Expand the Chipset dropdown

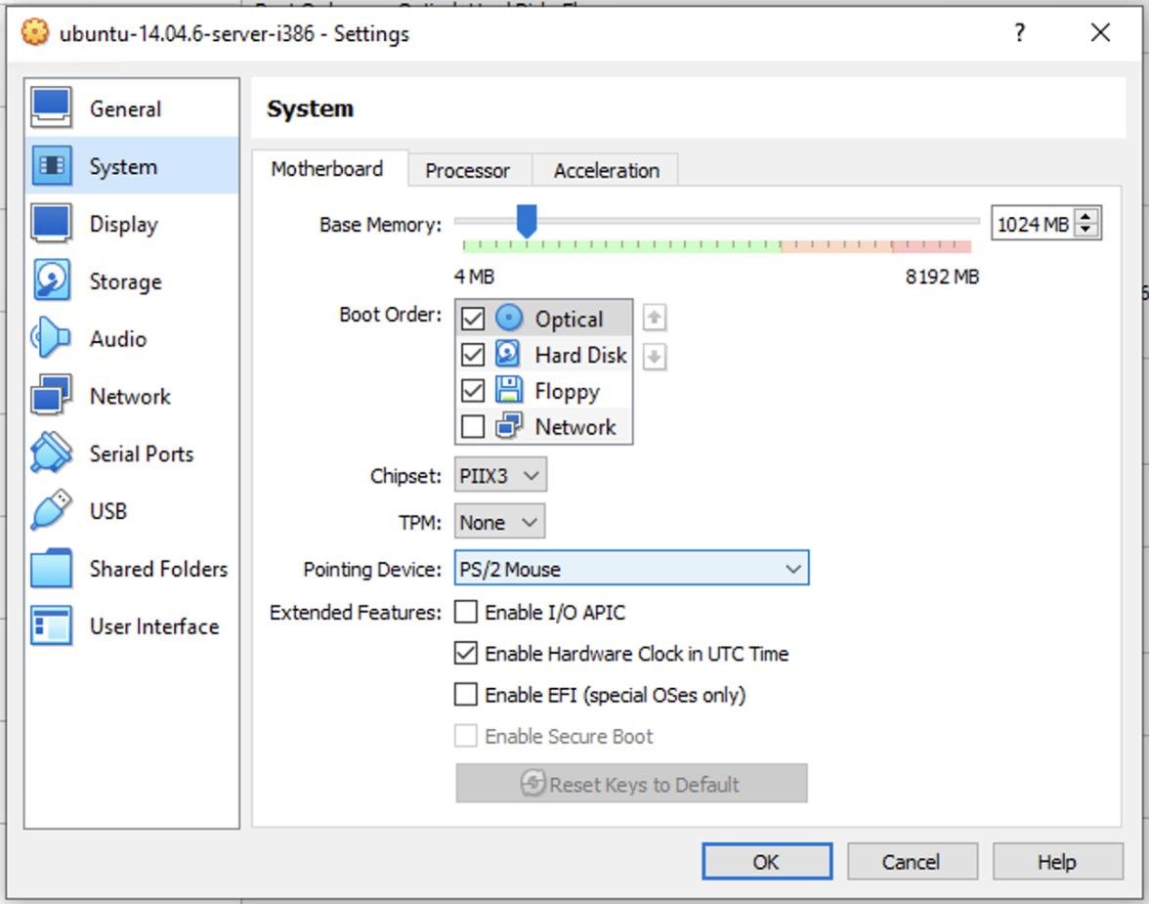coord(500,476)
